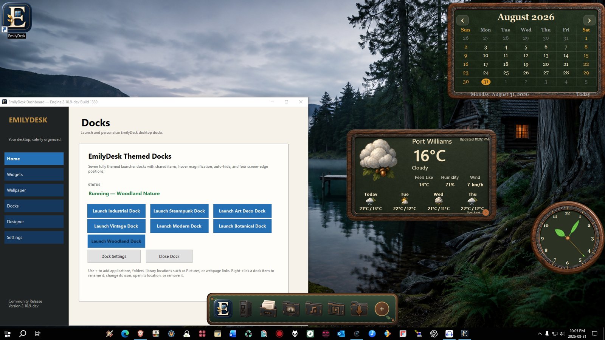Click the computer tower icon in dock
Screen dimensions: 605x340
pyautogui.click(x=245, y=309)
